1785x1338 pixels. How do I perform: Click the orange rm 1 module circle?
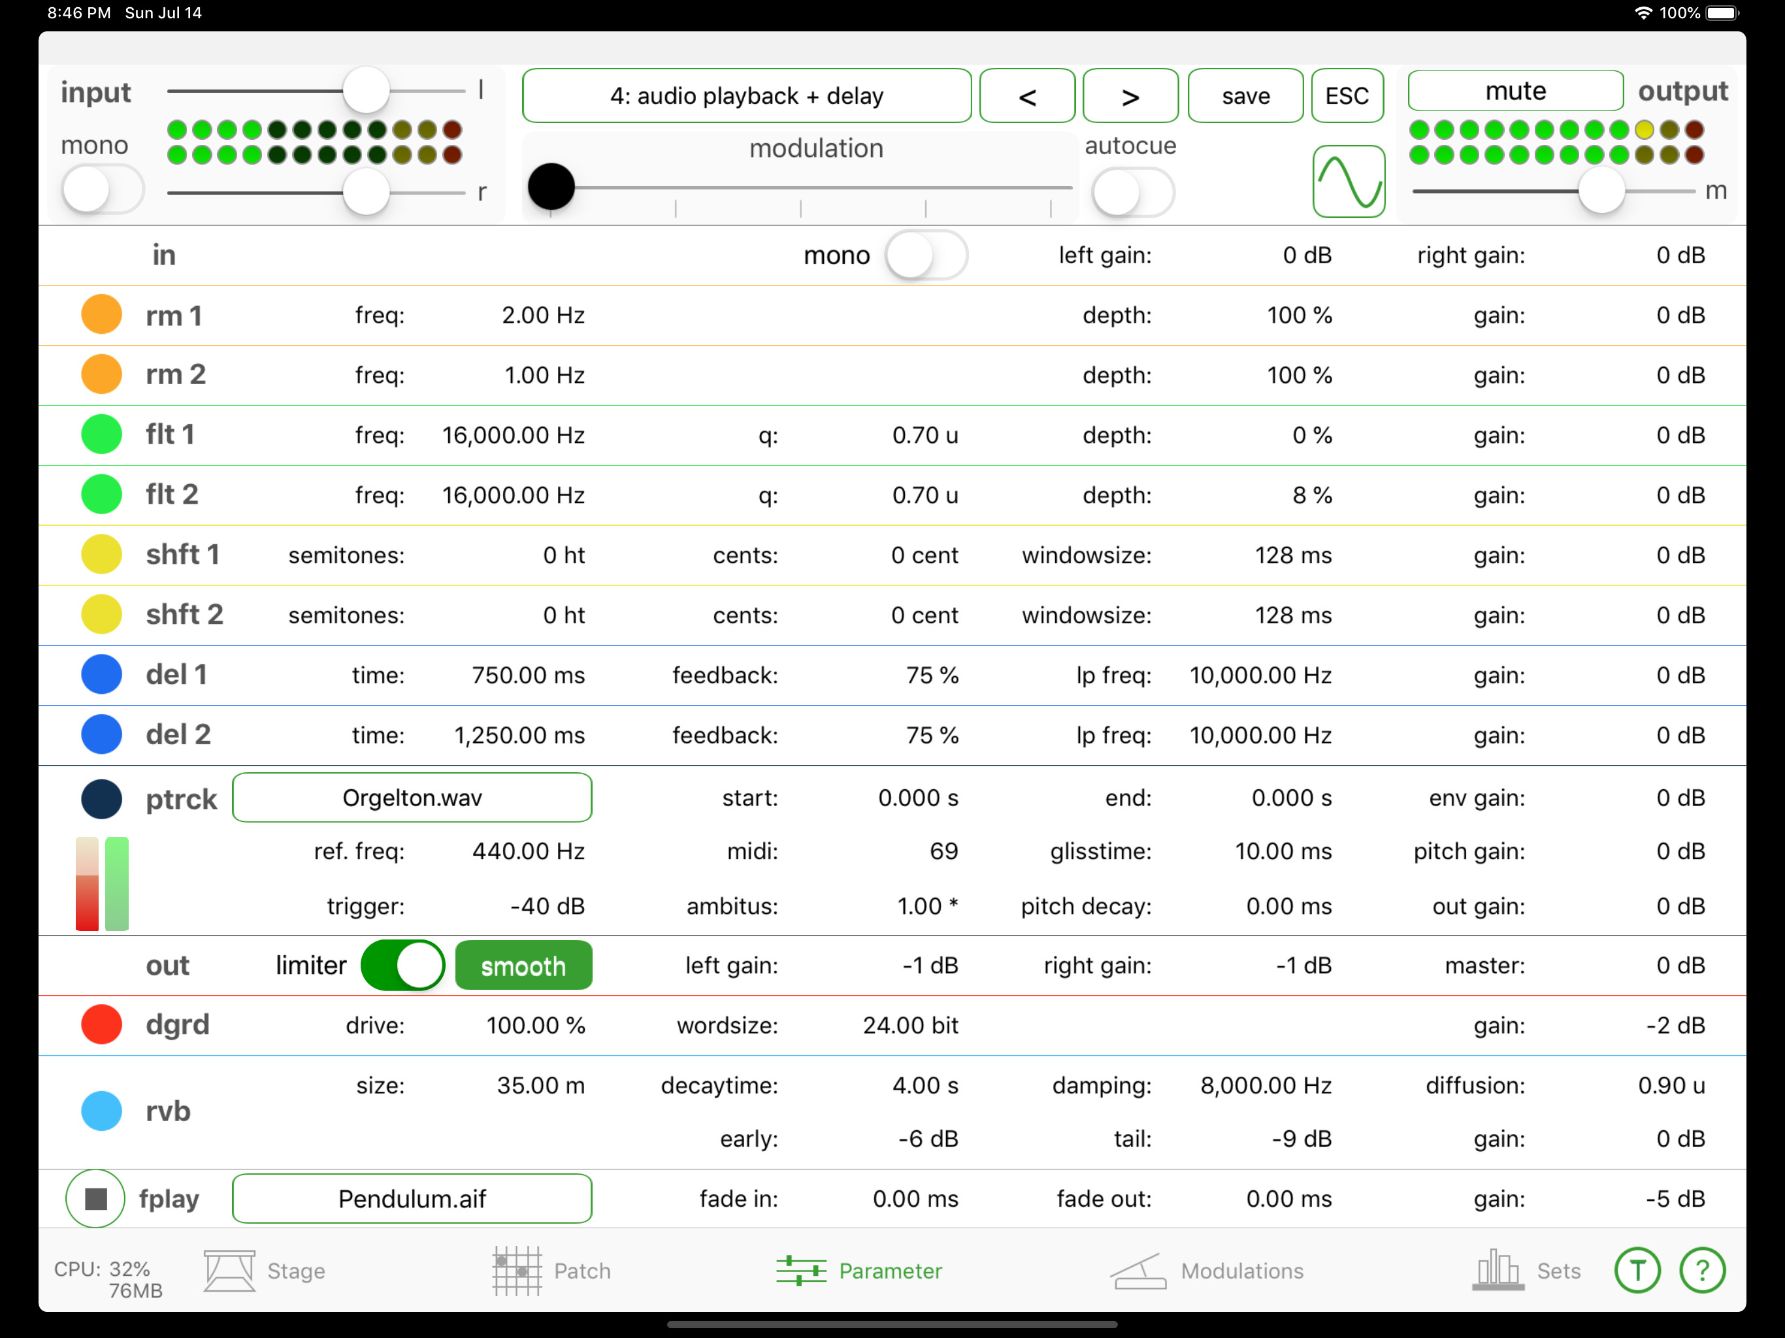[102, 315]
